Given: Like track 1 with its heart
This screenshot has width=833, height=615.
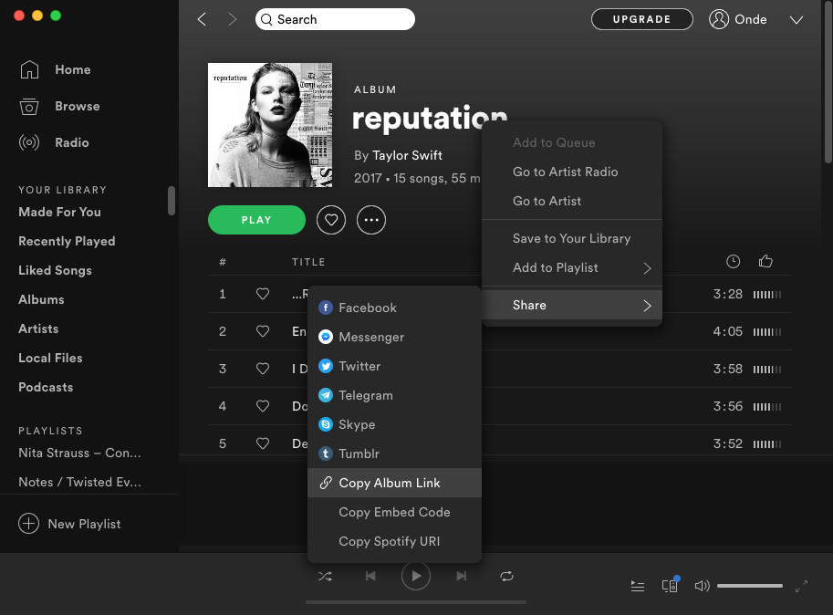Looking at the screenshot, I should click(263, 294).
